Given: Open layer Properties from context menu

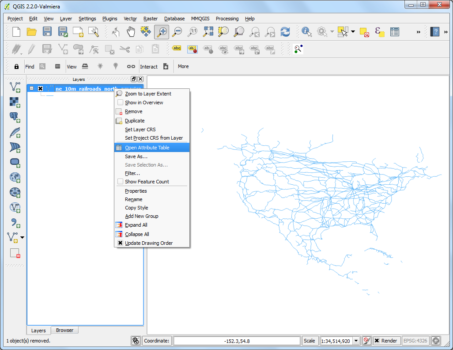Looking at the screenshot, I should (x=152, y=191).
